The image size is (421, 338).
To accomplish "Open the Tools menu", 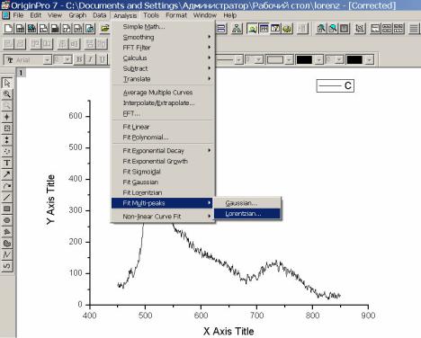I will (151, 15).
